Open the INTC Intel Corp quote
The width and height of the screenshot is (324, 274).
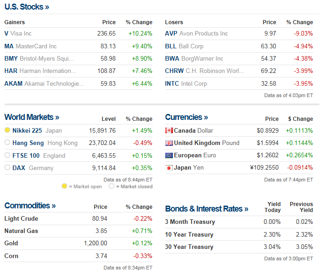pos(172,83)
